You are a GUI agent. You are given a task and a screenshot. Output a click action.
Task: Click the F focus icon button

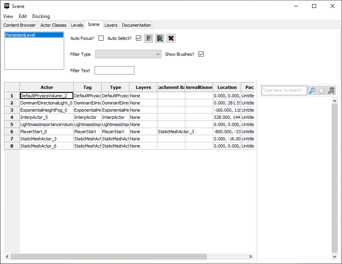[x=149, y=38]
